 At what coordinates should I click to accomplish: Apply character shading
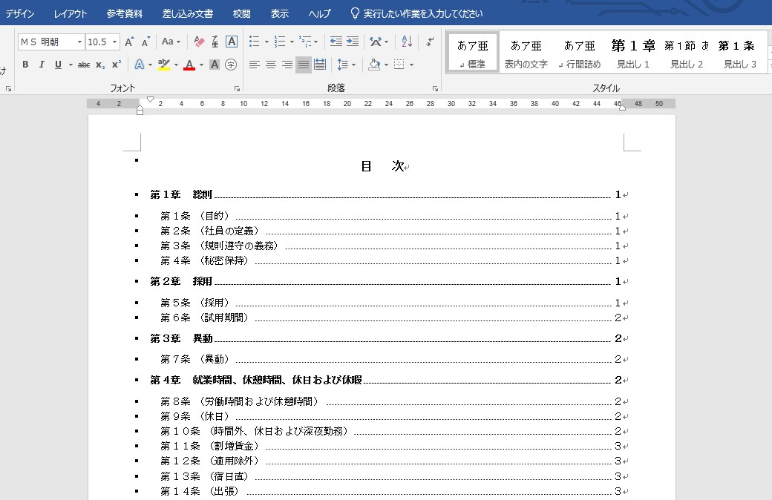[x=215, y=65]
